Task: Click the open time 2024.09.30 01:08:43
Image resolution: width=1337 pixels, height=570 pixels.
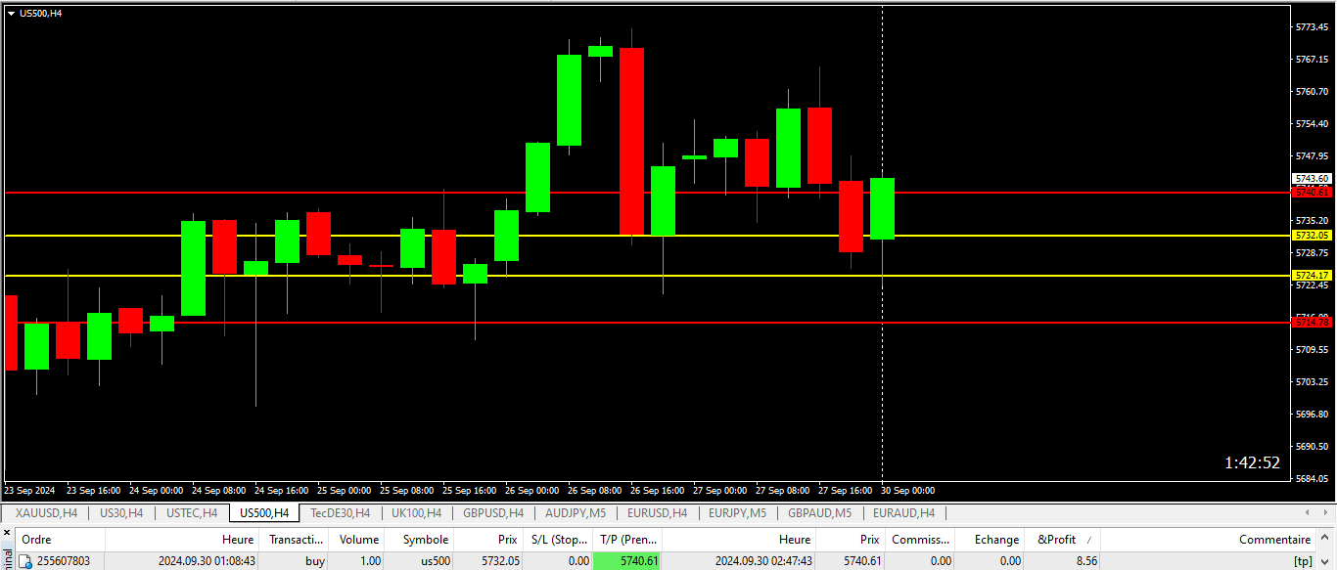Action: click(207, 561)
